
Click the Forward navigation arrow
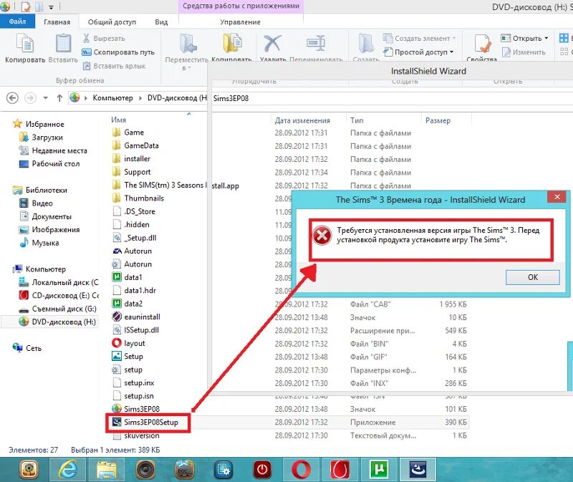pyautogui.click(x=30, y=98)
